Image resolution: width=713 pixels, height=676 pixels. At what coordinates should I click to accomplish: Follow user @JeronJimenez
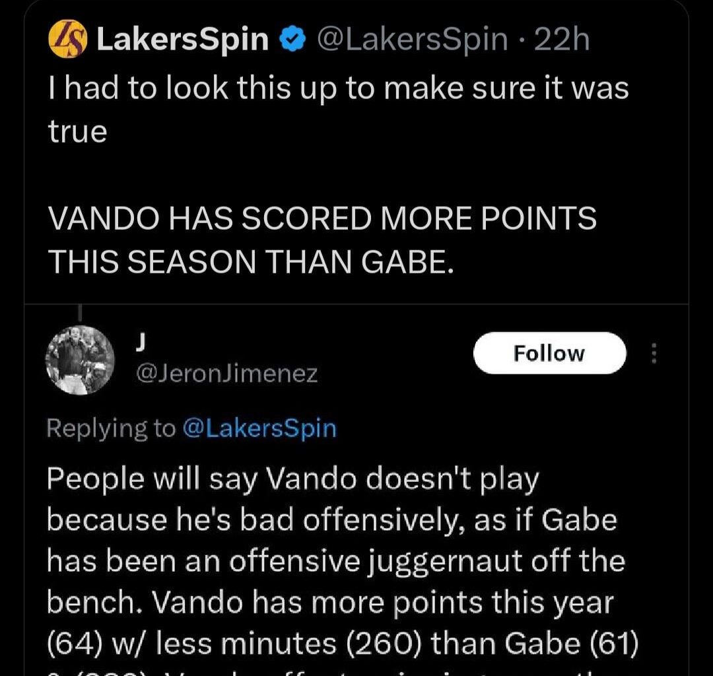[549, 353]
